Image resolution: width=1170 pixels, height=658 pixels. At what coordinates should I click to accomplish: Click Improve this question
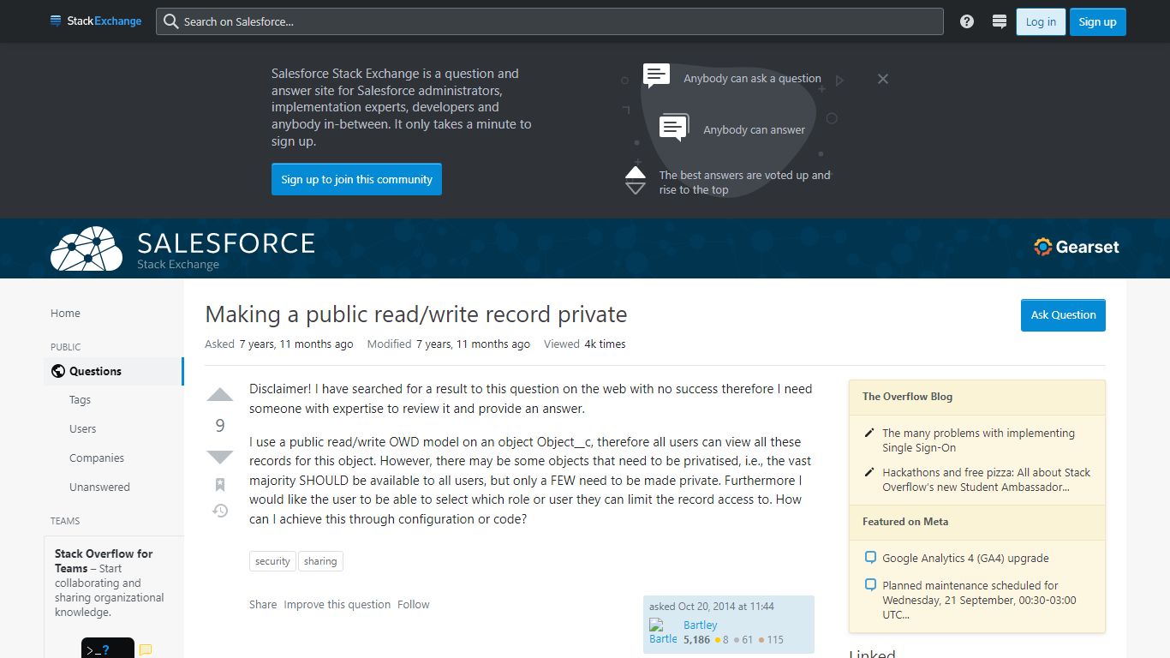pyautogui.click(x=337, y=604)
